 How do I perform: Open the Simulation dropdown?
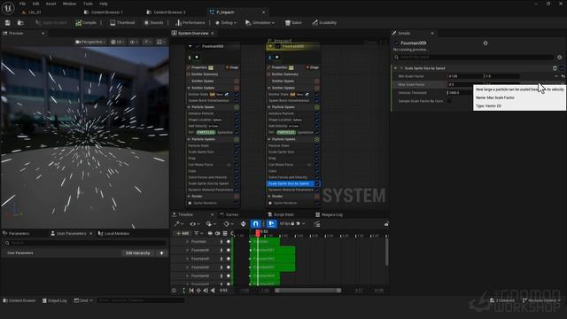pyautogui.click(x=260, y=23)
